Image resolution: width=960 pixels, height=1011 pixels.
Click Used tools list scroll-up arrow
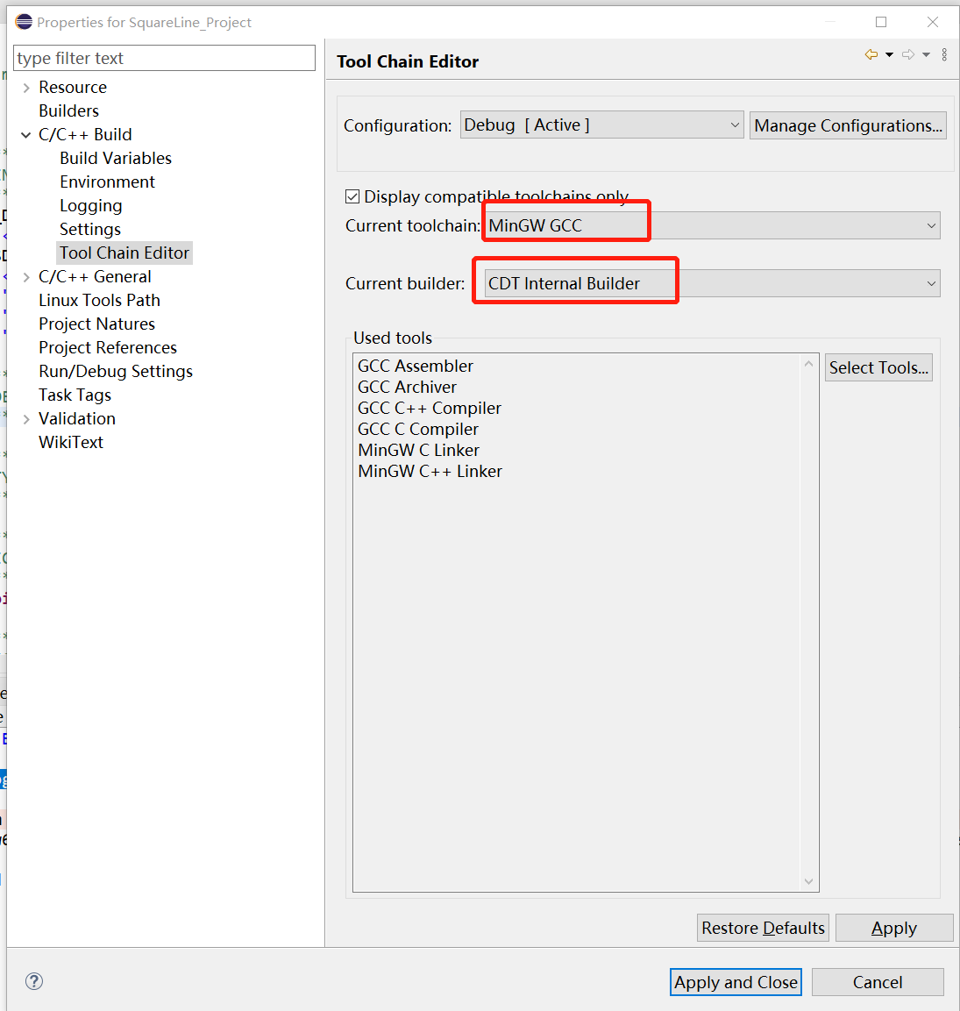(x=808, y=364)
